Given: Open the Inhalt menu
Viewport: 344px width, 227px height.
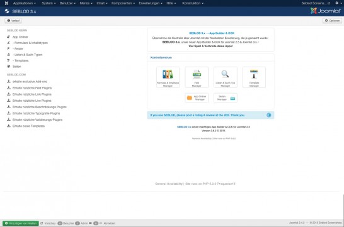Looking at the screenshot, I should tap(102, 3).
